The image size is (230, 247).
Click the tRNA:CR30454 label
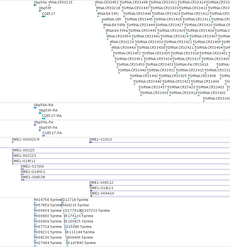pos(119,36)
